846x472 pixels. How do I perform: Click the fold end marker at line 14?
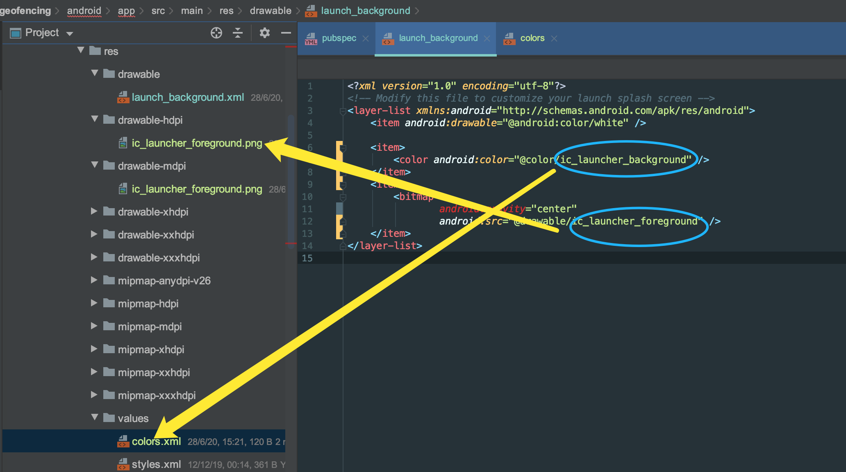(x=343, y=246)
